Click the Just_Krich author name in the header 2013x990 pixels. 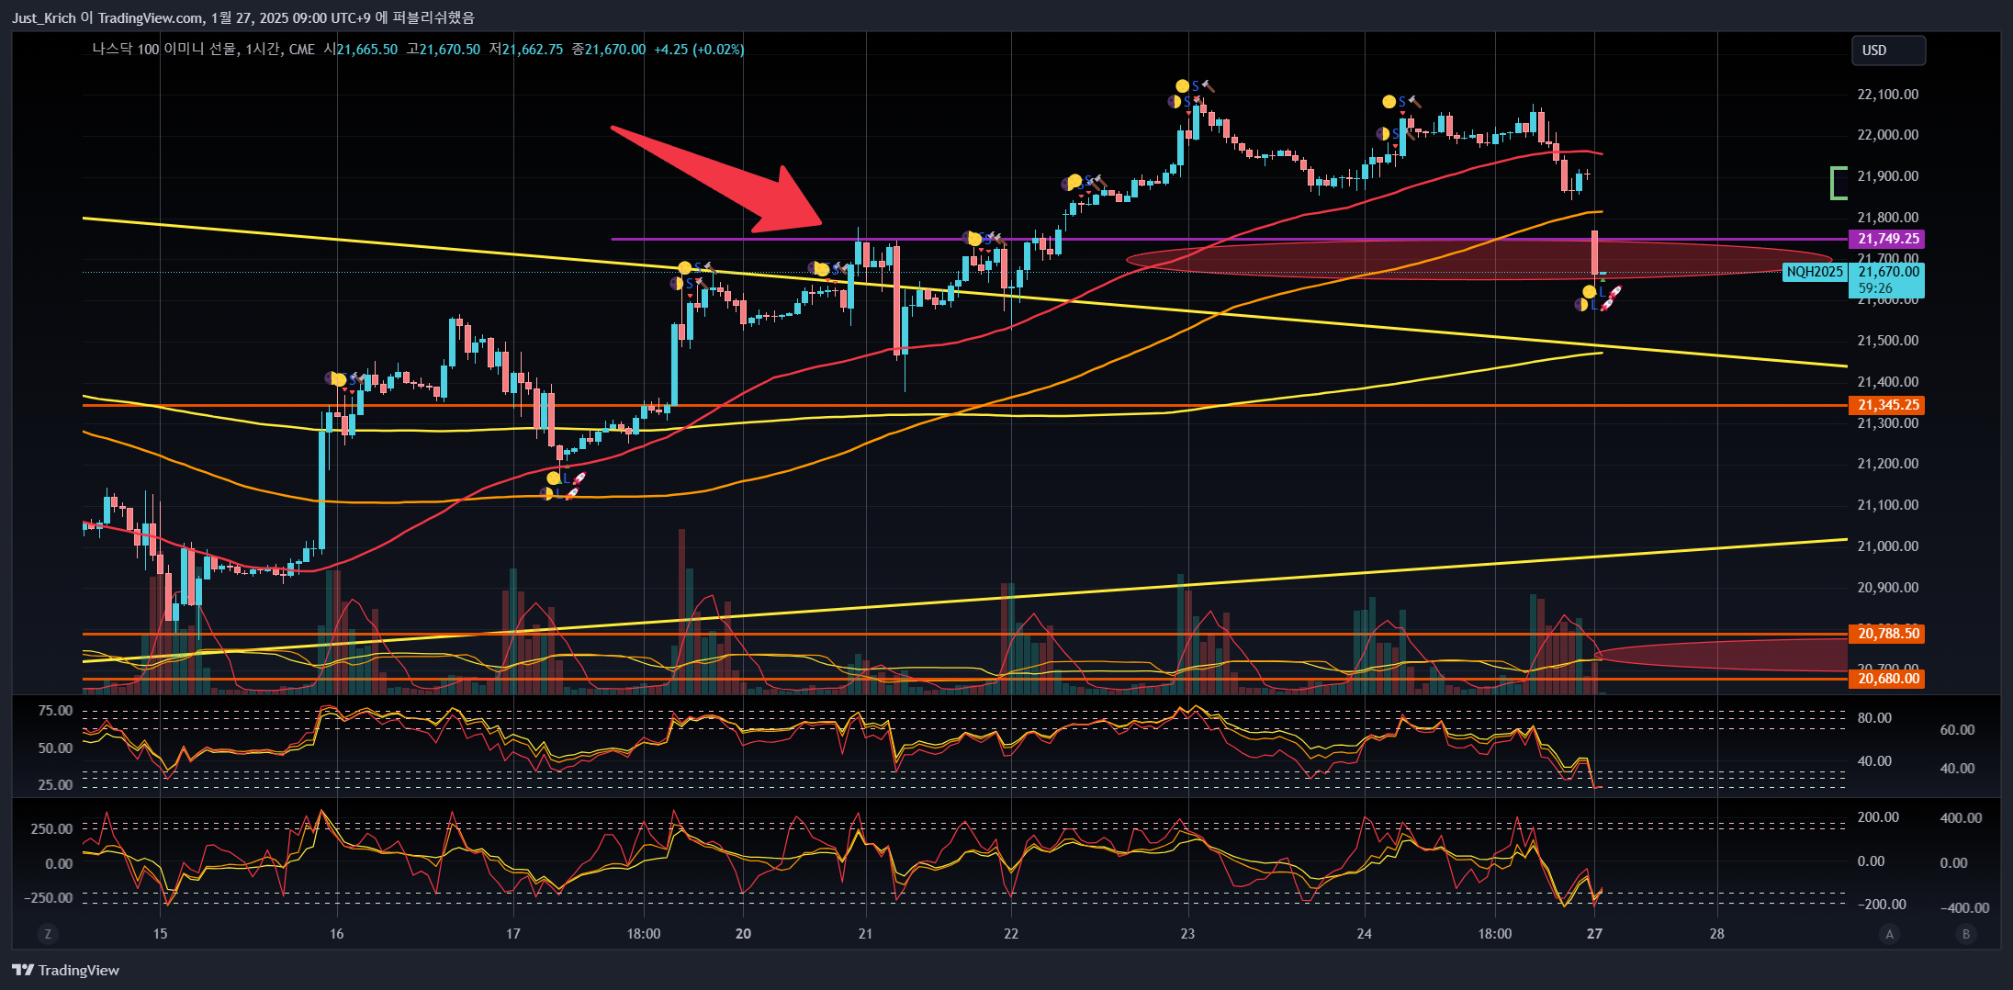44,17
